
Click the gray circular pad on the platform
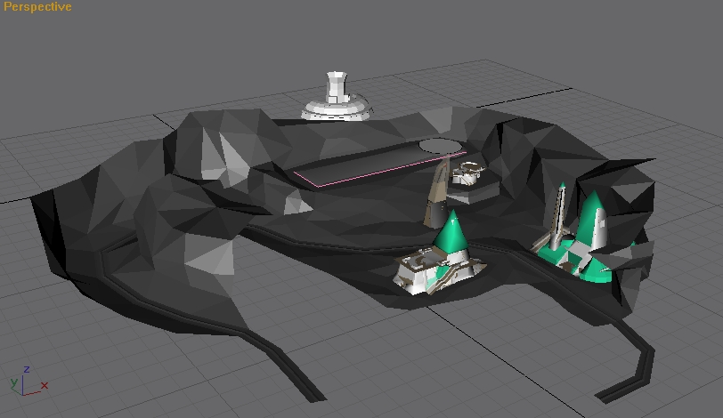point(440,145)
